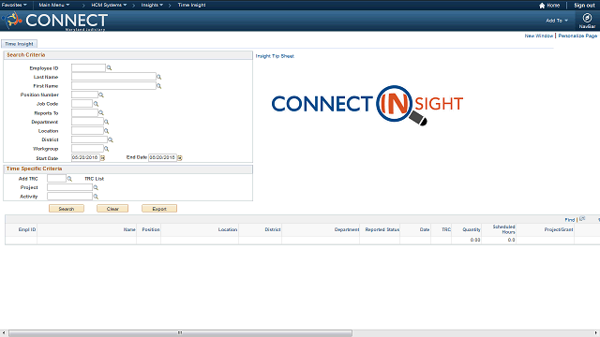The image size is (600, 337).
Task: Click the Employee ID input field
Action: point(88,68)
